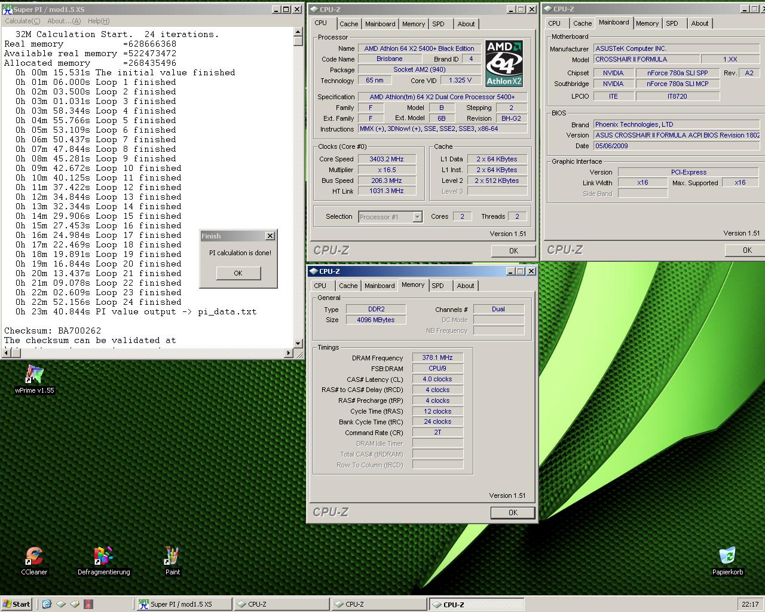Viewport: 765px width, 612px height.
Task: Select SPD tab in the Mainboard CPU-Z window
Action: click(x=672, y=23)
